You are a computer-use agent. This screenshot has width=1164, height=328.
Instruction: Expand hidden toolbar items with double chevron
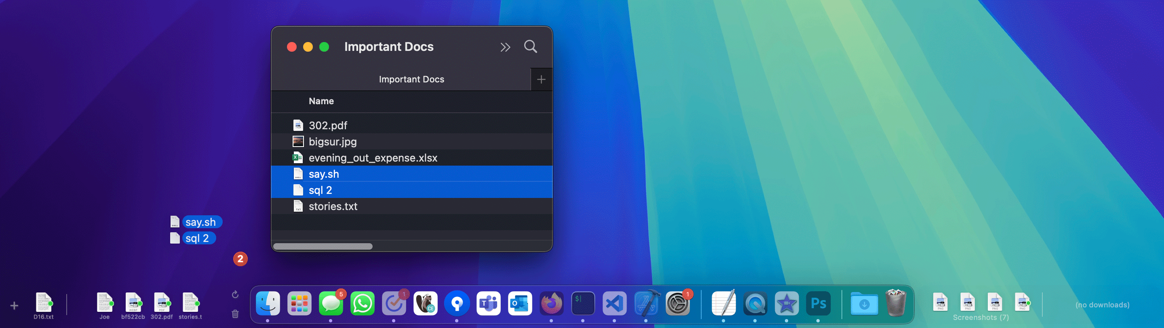[505, 47]
